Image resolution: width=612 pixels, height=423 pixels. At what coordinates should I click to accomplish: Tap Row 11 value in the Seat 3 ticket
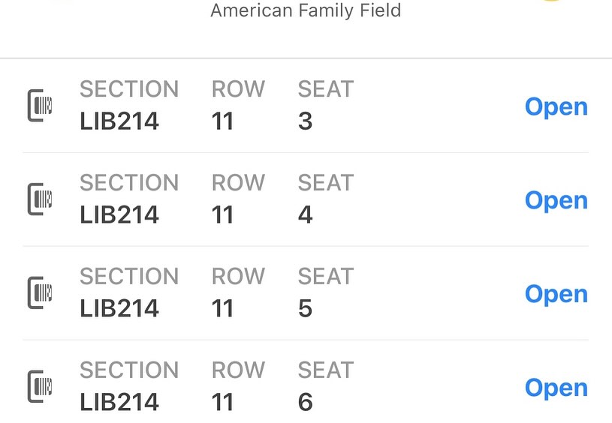(223, 121)
